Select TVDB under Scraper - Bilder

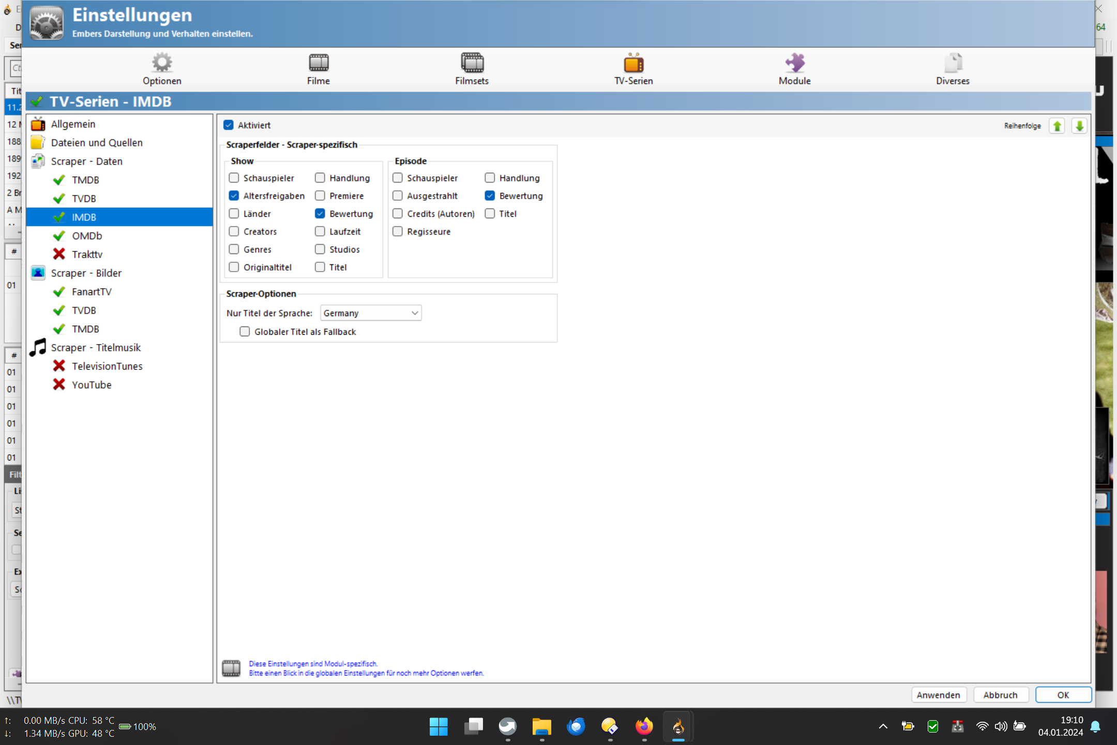[84, 310]
